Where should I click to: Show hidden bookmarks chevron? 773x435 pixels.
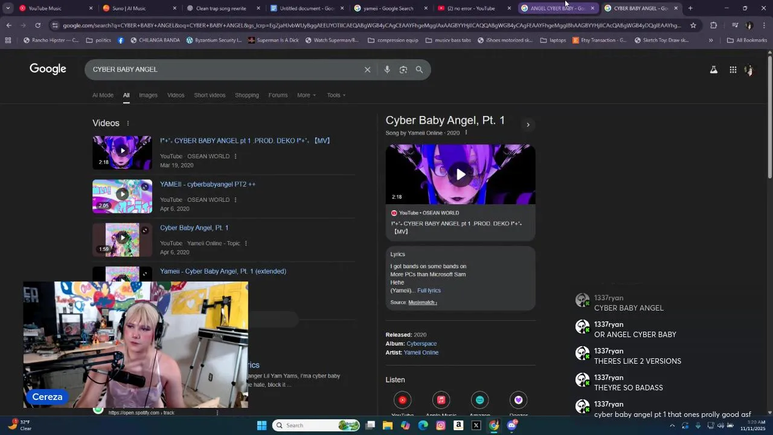click(x=711, y=40)
